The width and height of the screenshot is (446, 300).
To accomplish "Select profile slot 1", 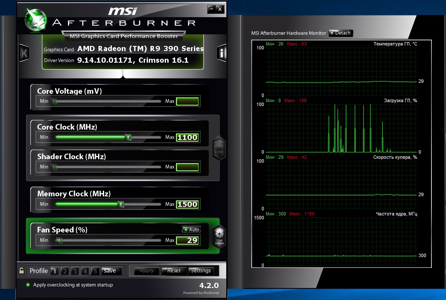I will click(55, 271).
